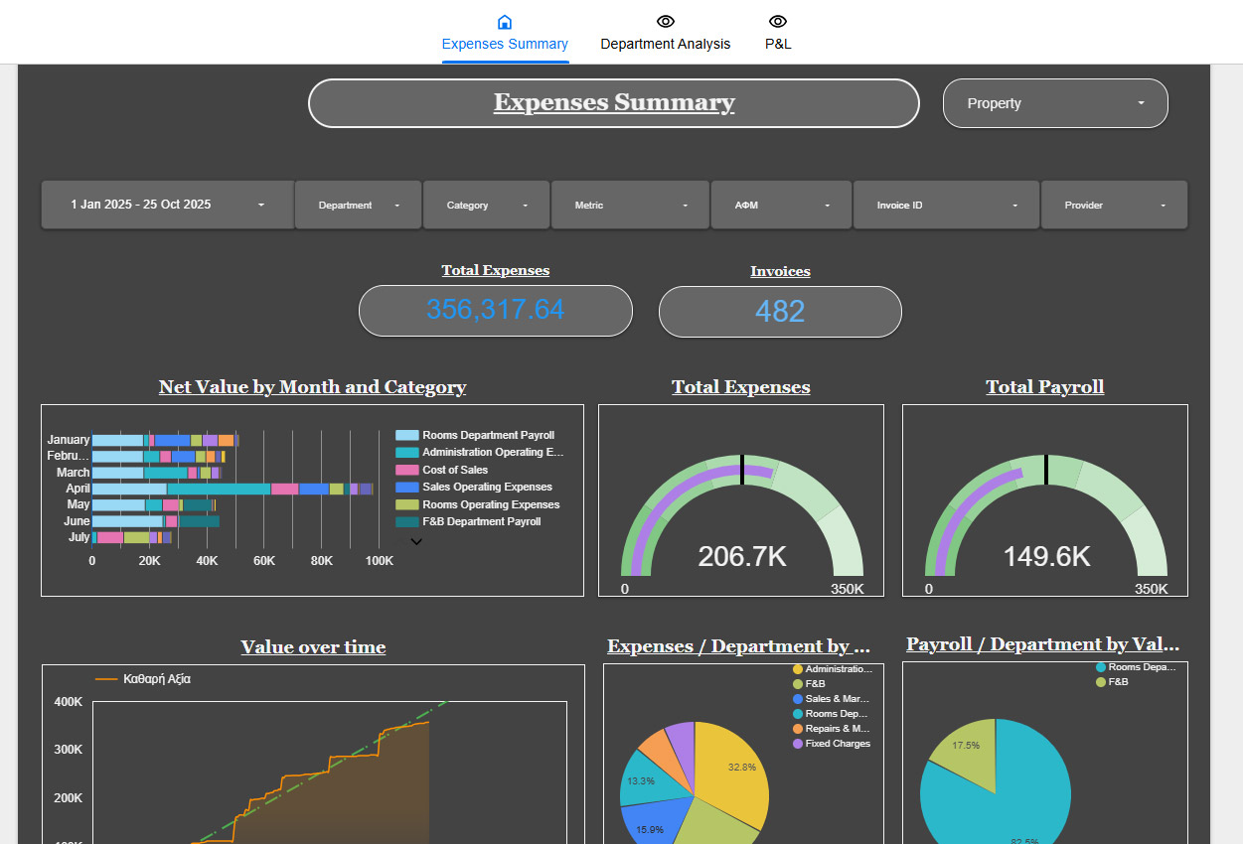Open the date range picker dropdown
This screenshot has height=844, width=1243.
[x=168, y=205]
